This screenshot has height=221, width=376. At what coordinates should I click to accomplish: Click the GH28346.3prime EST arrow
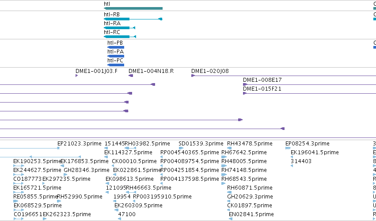tap(65, 175)
